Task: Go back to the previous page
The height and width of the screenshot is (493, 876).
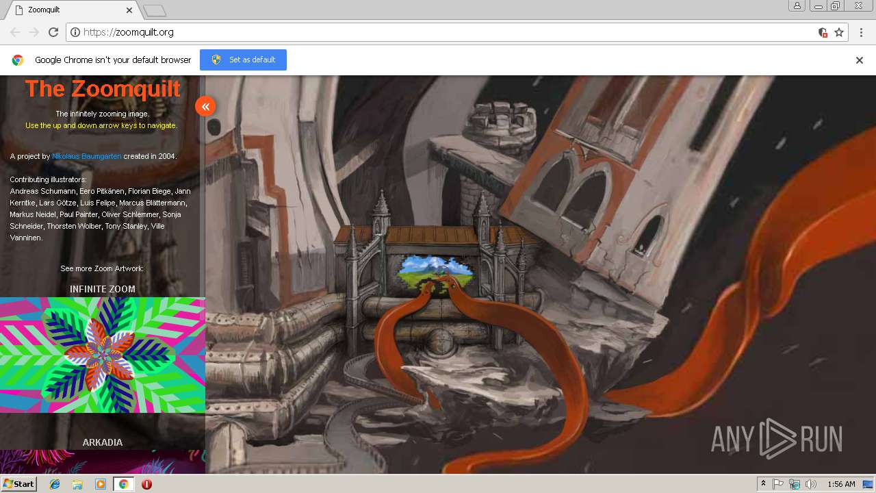Action: click(15, 32)
